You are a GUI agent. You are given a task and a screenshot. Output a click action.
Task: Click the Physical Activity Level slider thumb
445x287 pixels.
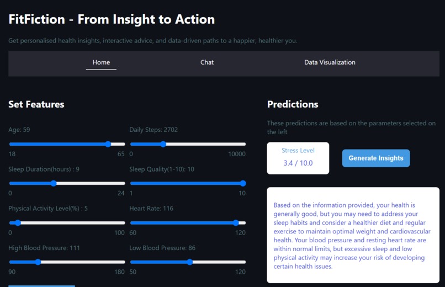[x=18, y=223]
